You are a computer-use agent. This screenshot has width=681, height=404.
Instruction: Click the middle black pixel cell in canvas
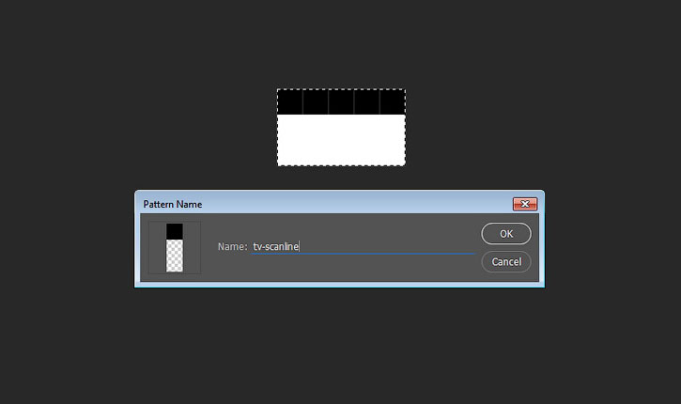click(341, 102)
